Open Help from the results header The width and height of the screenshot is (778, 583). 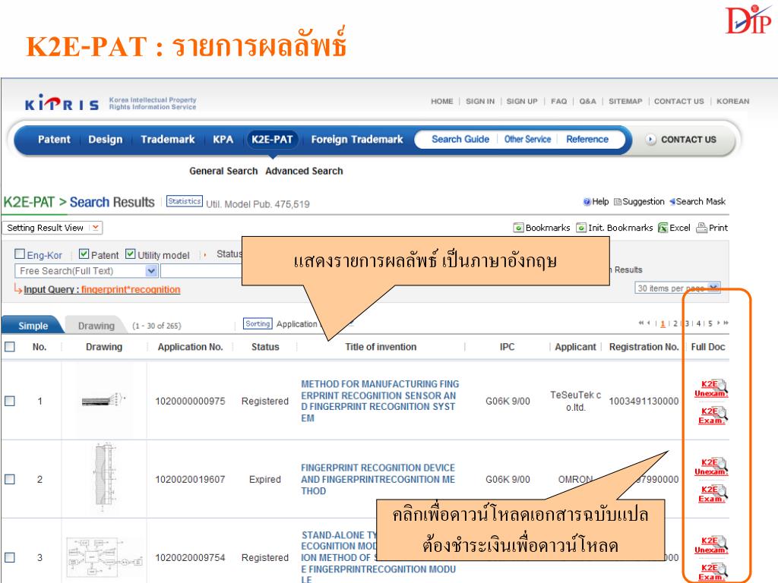click(x=596, y=201)
